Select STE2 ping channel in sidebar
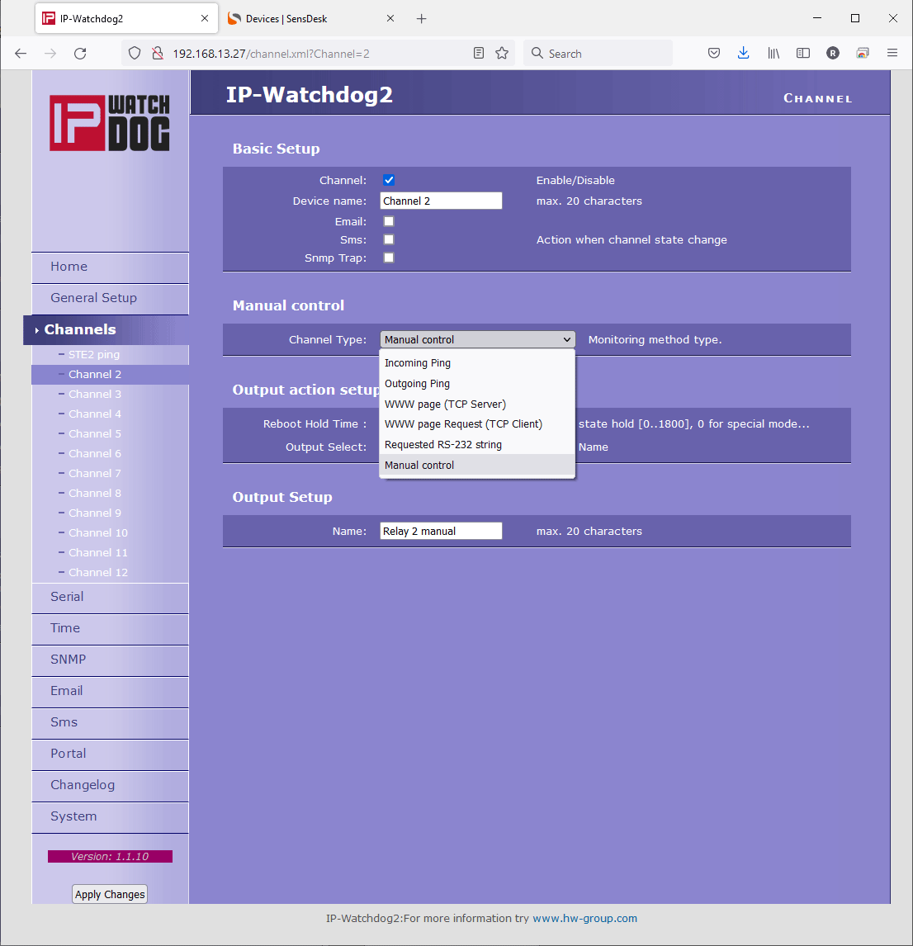913x946 pixels. pyautogui.click(x=94, y=355)
